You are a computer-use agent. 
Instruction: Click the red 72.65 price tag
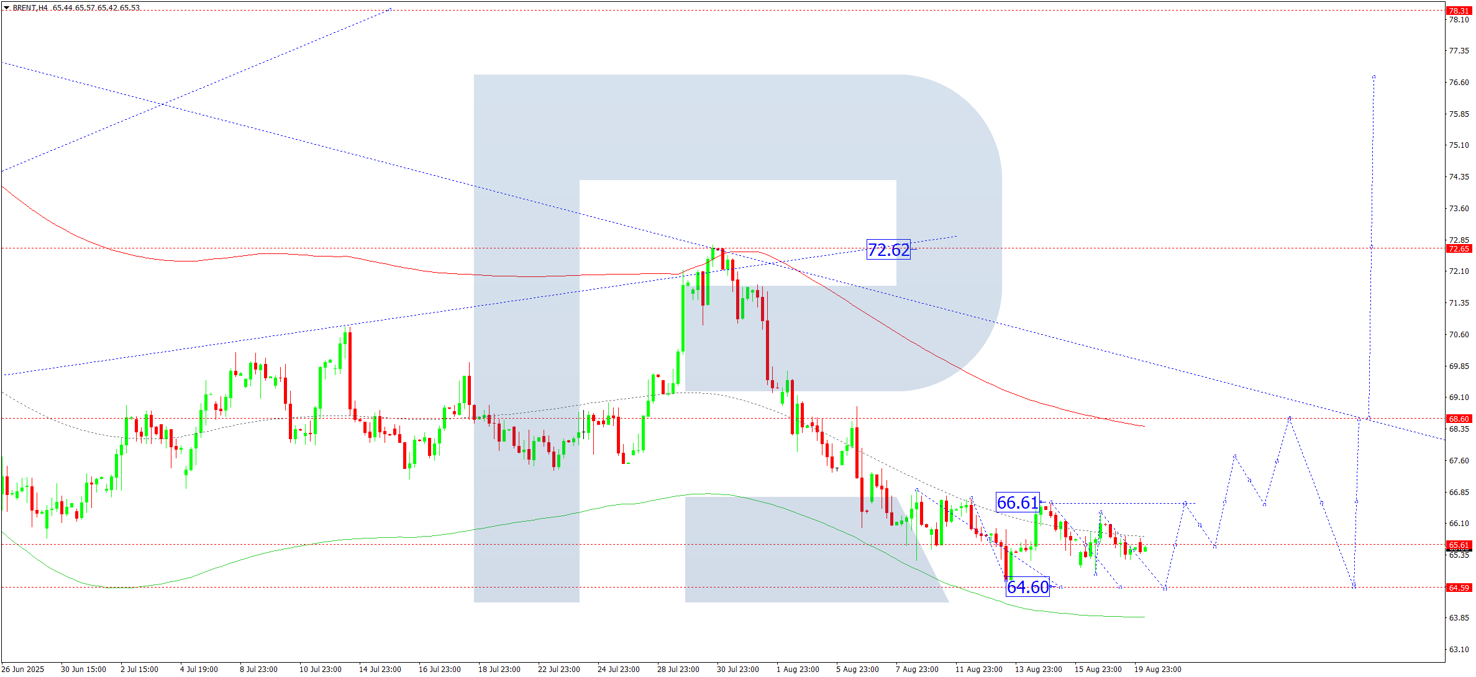pos(1459,249)
